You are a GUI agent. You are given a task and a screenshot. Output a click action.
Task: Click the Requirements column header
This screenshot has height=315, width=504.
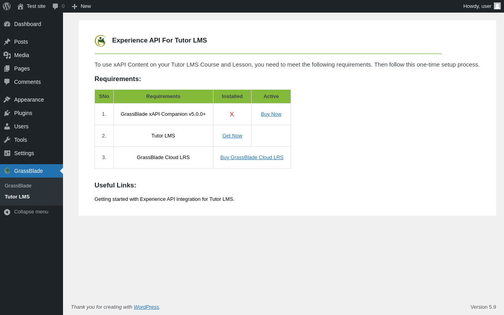[163, 96]
